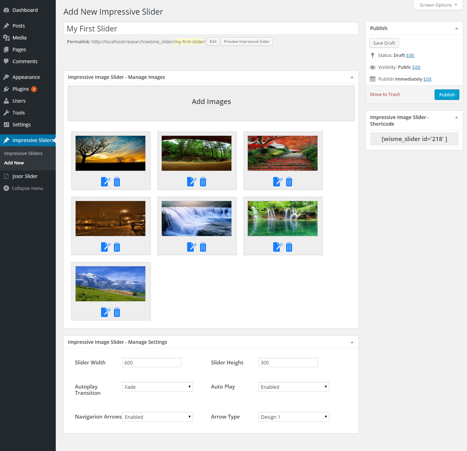Open the Auto Play dropdown

[294, 387]
